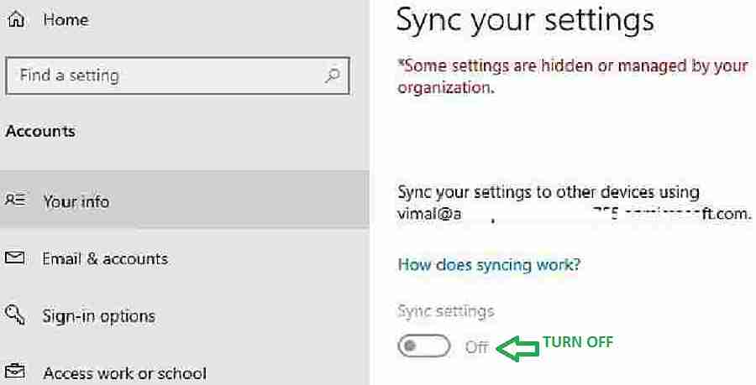
Task: Toggle the Sync settings switch
Action: (424, 346)
